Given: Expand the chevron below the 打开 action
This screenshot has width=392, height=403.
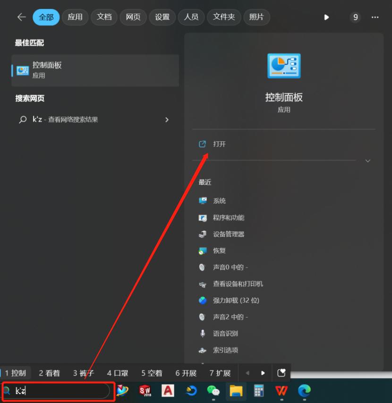Looking at the screenshot, I should [367, 161].
